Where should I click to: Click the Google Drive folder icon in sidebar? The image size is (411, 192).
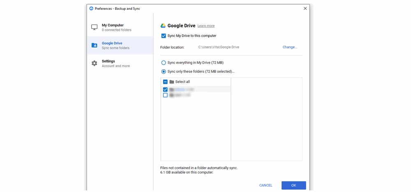(x=94, y=45)
